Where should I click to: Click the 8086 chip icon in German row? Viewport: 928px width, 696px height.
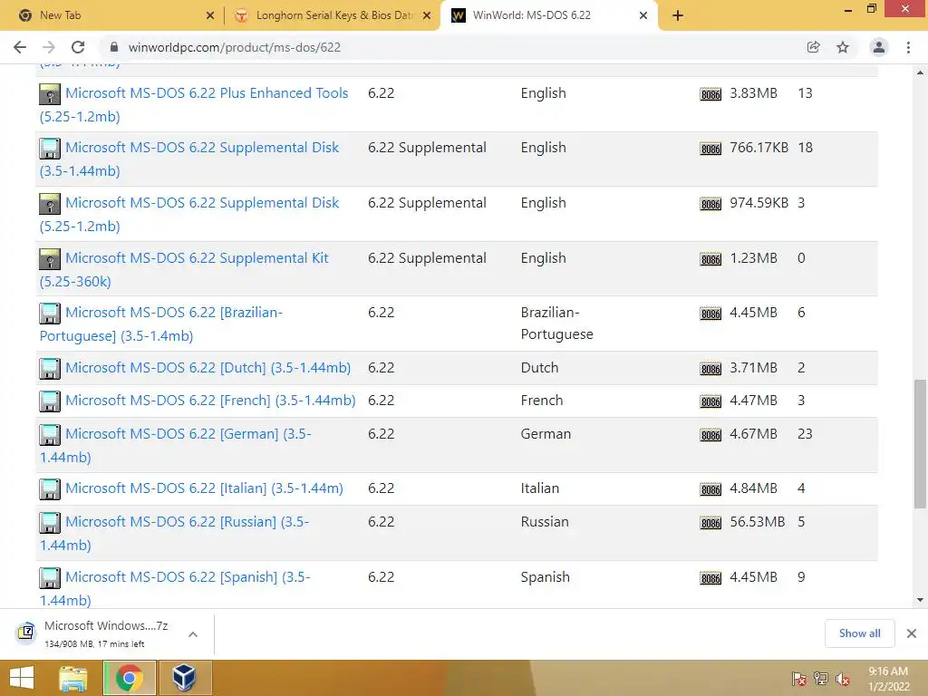(x=710, y=435)
